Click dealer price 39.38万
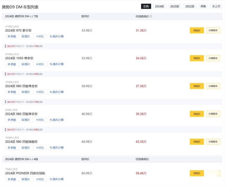The image size is (226, 187). coord(141,114)
